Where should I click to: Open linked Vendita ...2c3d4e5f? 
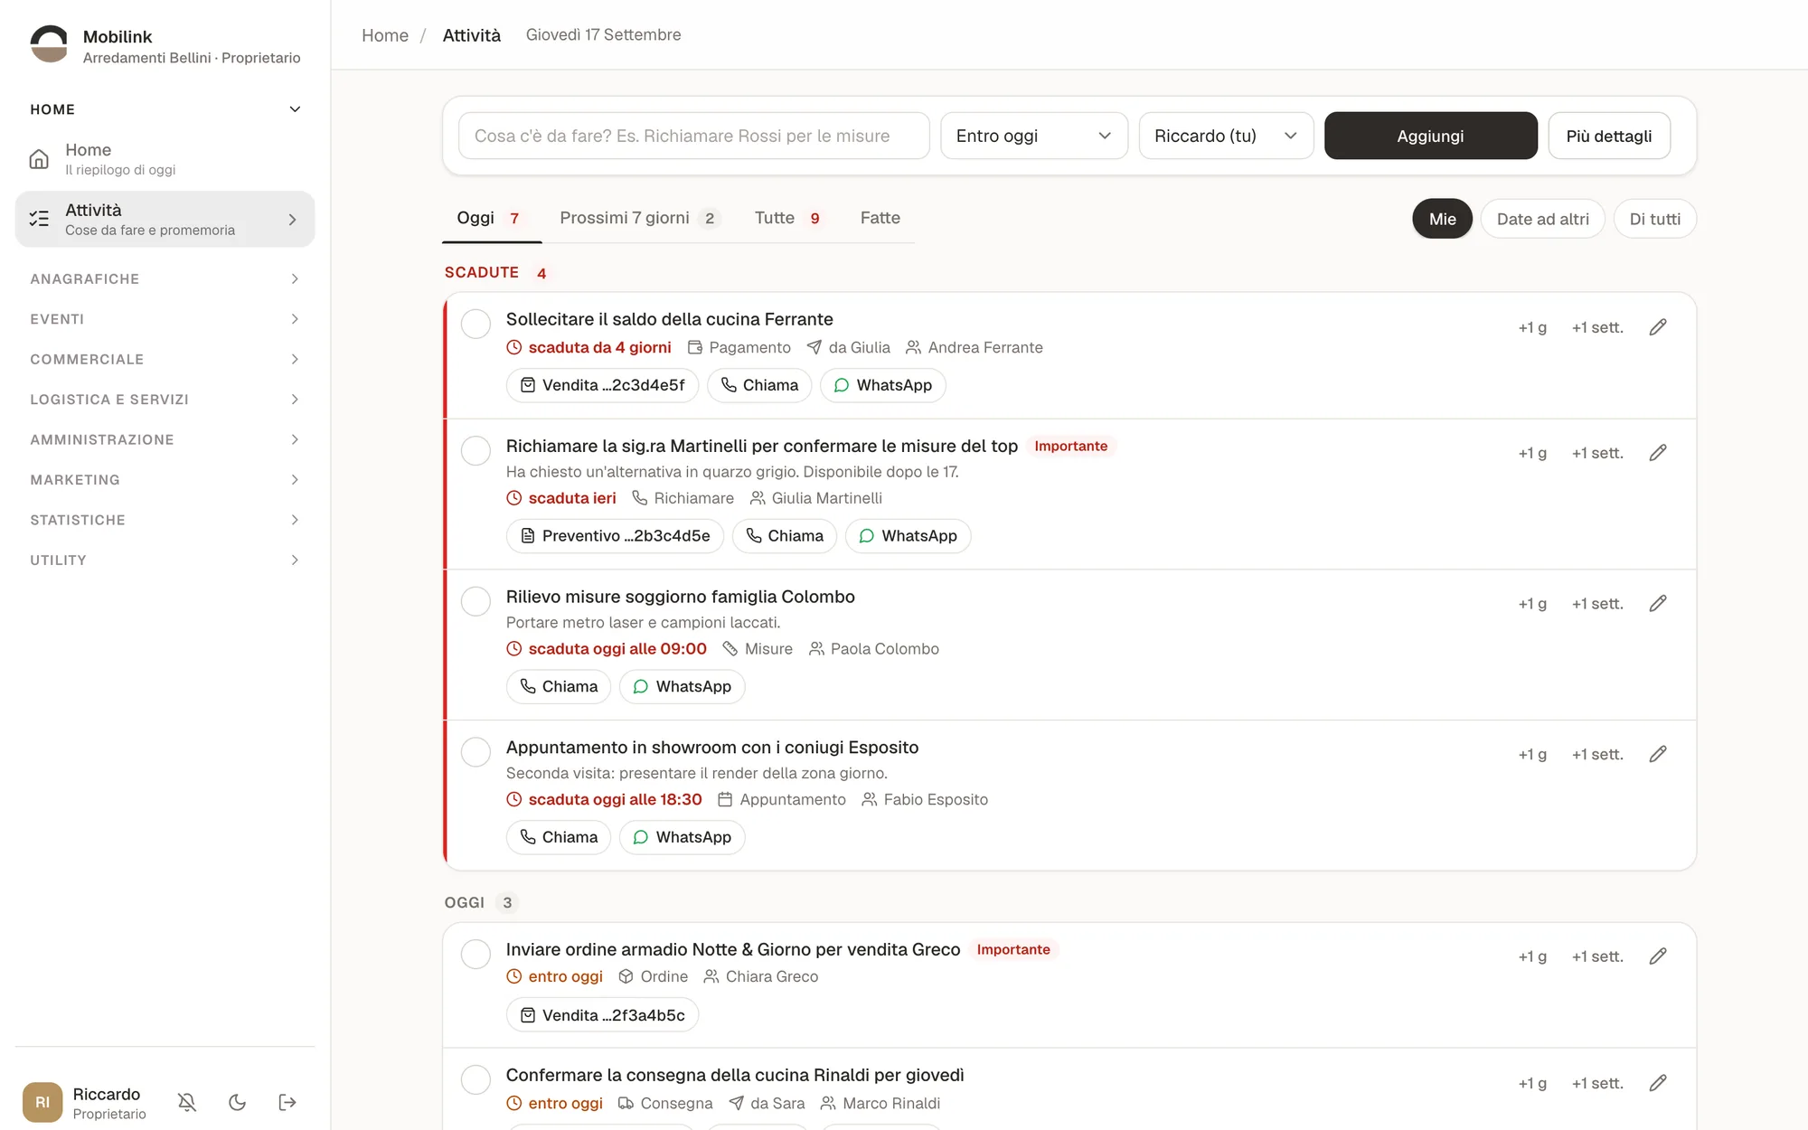point(602,385)
